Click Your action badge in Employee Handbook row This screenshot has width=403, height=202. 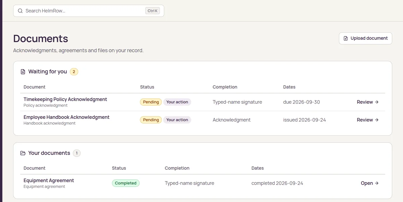pyautogui.click(x=177, y=120)
